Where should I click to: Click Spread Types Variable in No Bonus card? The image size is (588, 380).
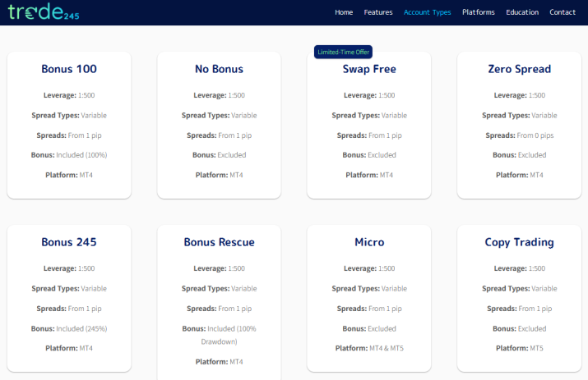(x=219, y=115)
